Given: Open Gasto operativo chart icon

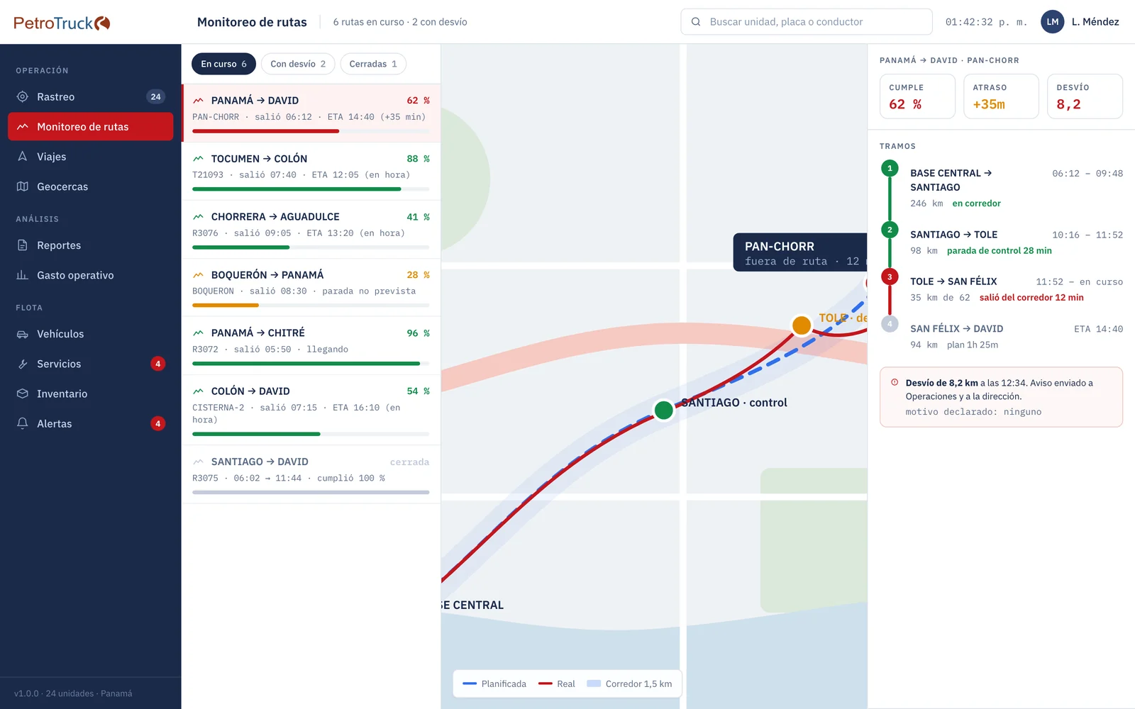Looking at the screenshot, I should tap(23, 275).
